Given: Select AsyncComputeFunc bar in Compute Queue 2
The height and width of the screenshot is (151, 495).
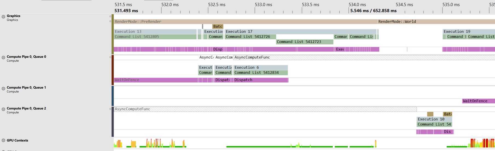Looking at the screenshot, I should tap(265, 109).
